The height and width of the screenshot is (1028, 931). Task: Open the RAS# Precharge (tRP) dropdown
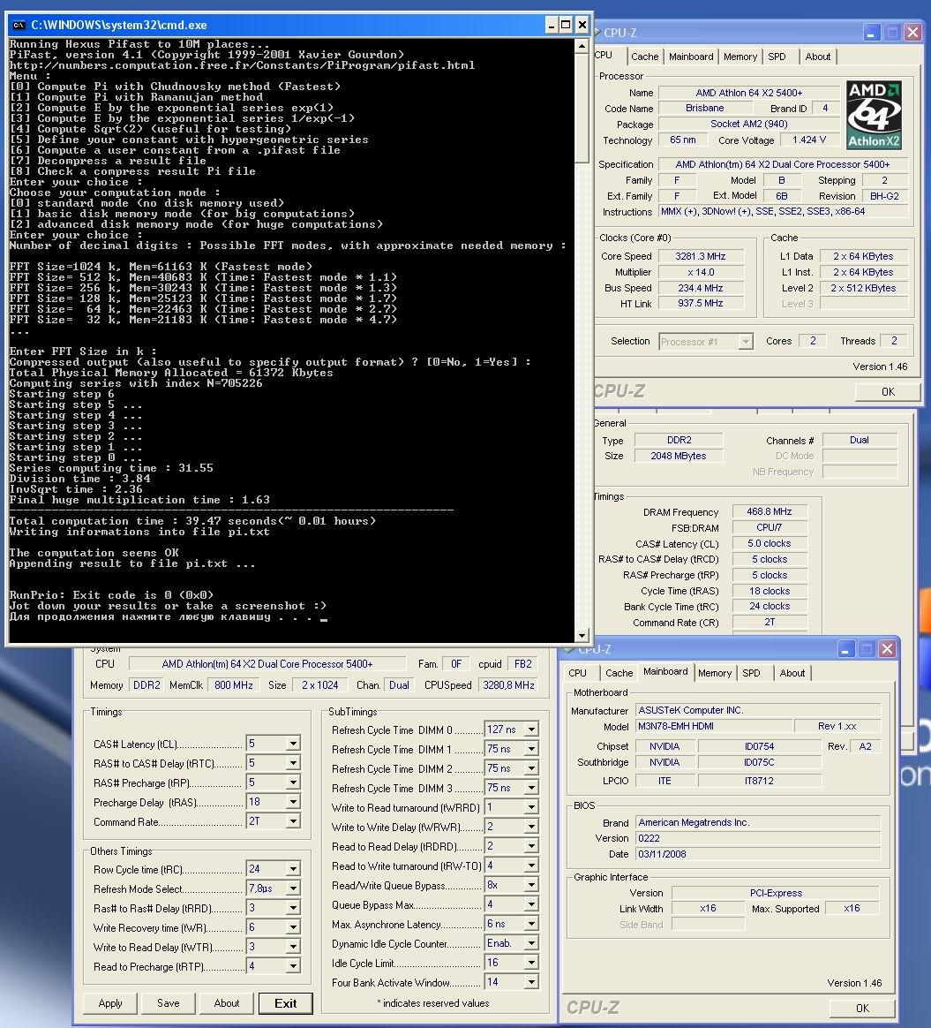pyautogui.click(x=293, y=782)
